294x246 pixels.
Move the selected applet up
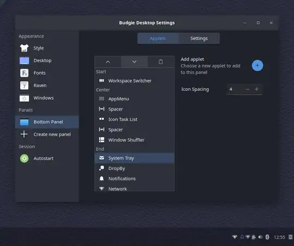click(108, 61)
